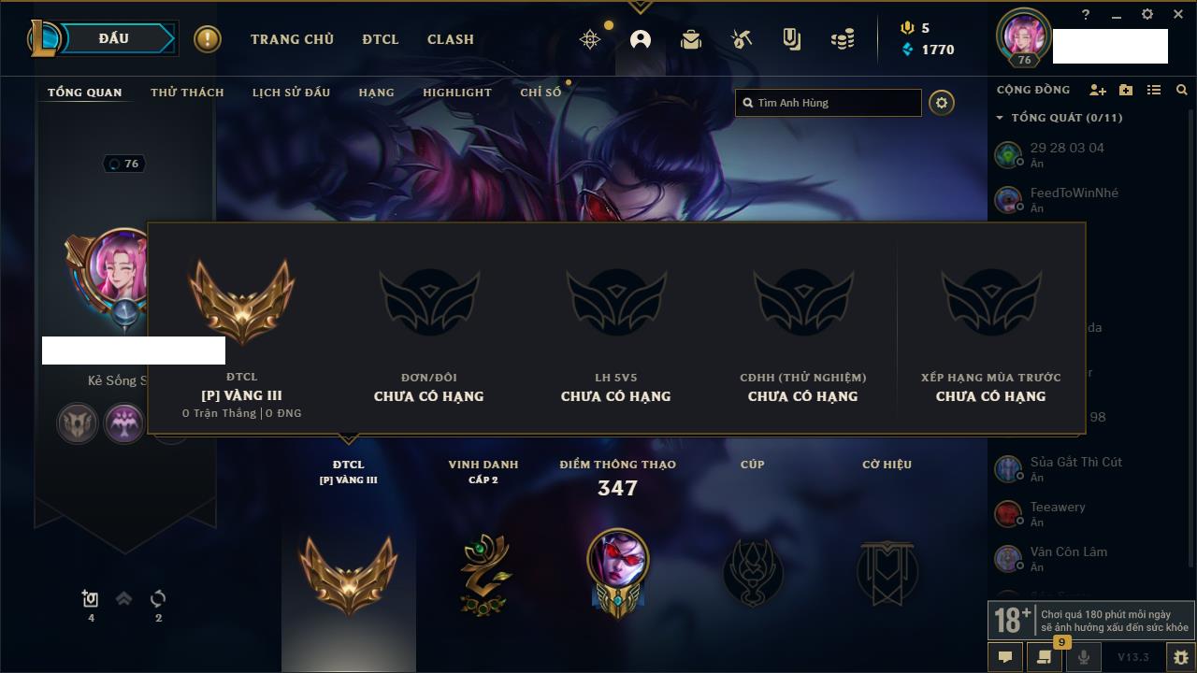Switch to the LỊCH SỬ ĐẤU tab

tap(291, 93)
